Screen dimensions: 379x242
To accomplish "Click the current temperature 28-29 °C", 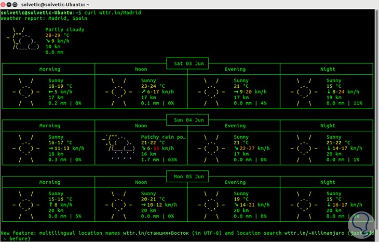I will click(x=57, y=35).
